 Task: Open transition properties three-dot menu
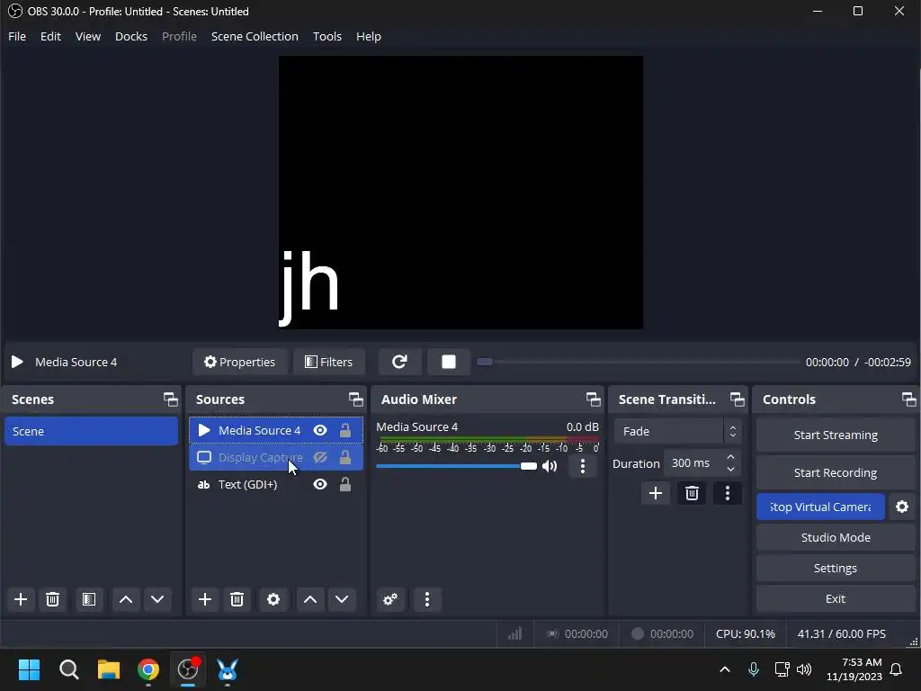point(727,493)
